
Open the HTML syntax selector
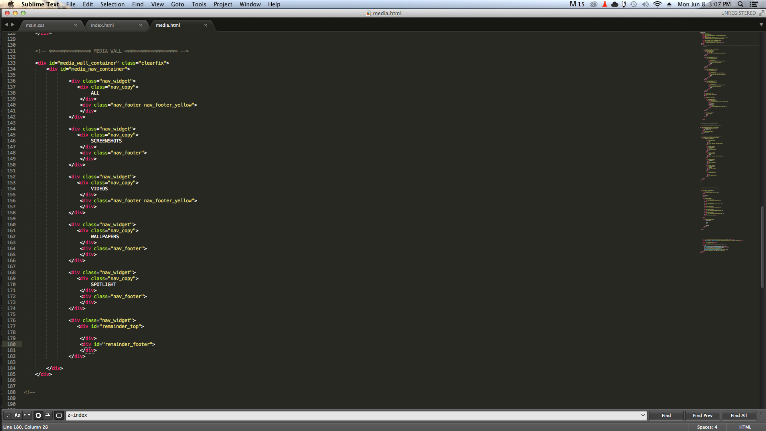(745, 427)
